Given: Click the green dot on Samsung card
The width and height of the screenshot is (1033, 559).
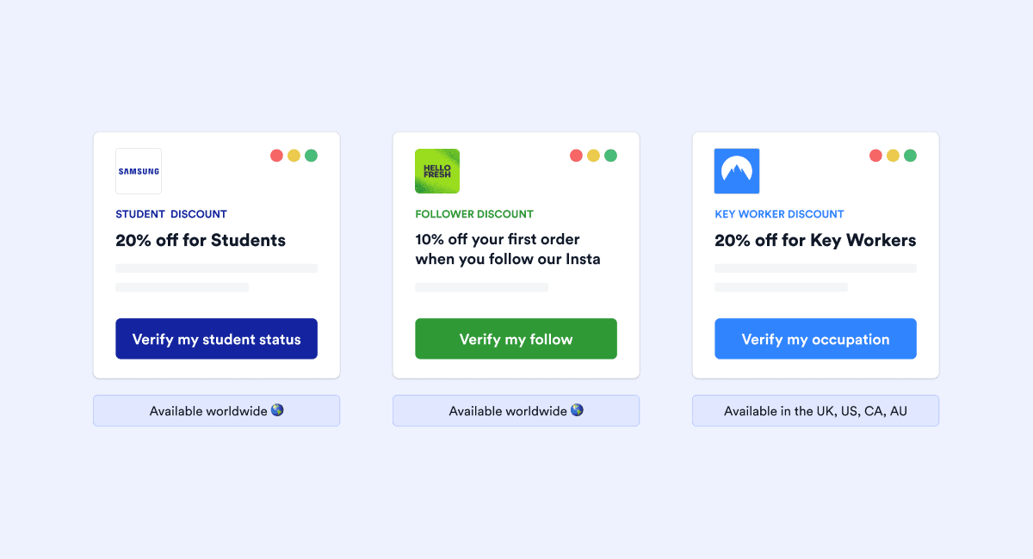Looking at the screenshot, I should click(311, 156).
